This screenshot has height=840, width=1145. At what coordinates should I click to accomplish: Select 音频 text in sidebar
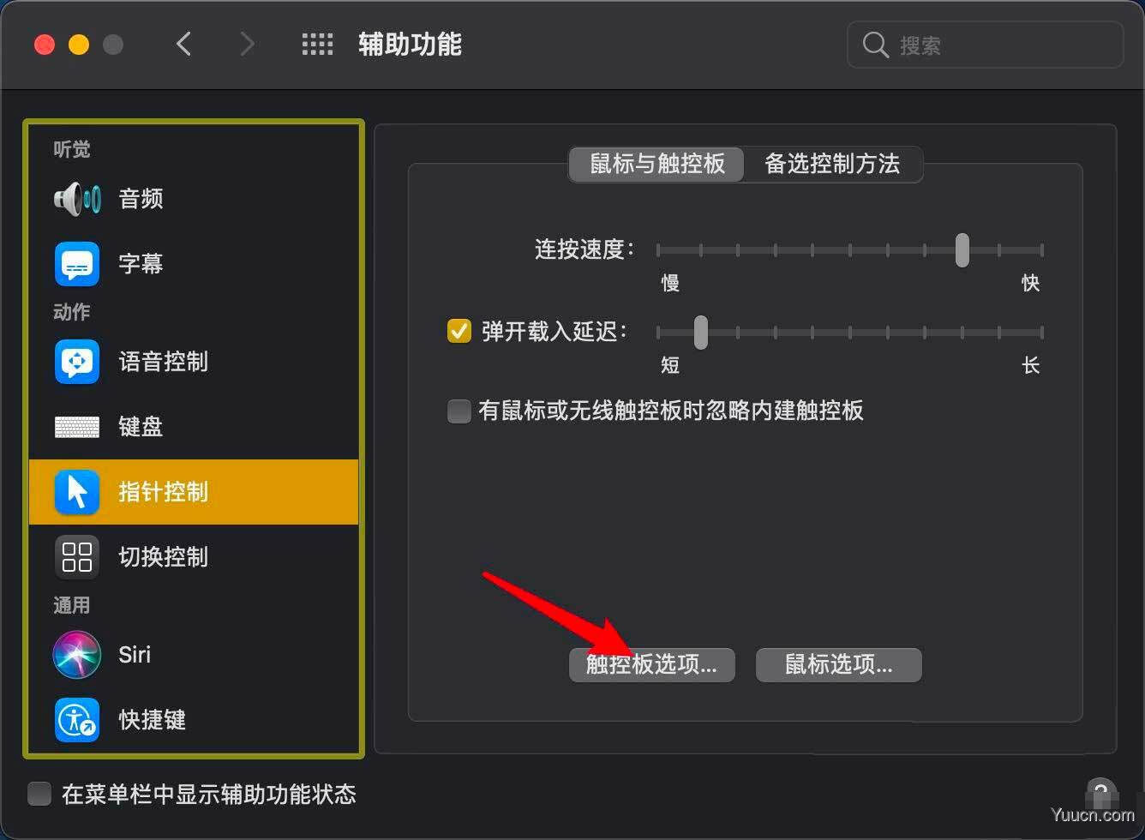pos(141,199)
